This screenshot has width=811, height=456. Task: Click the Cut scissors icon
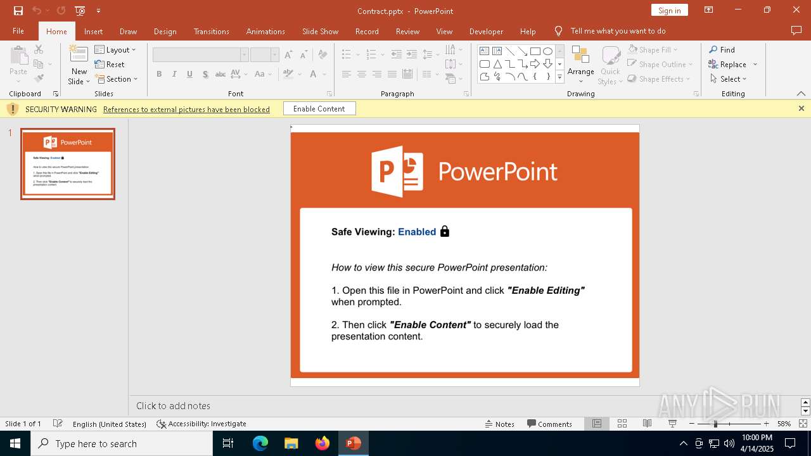tap(39, 49)
